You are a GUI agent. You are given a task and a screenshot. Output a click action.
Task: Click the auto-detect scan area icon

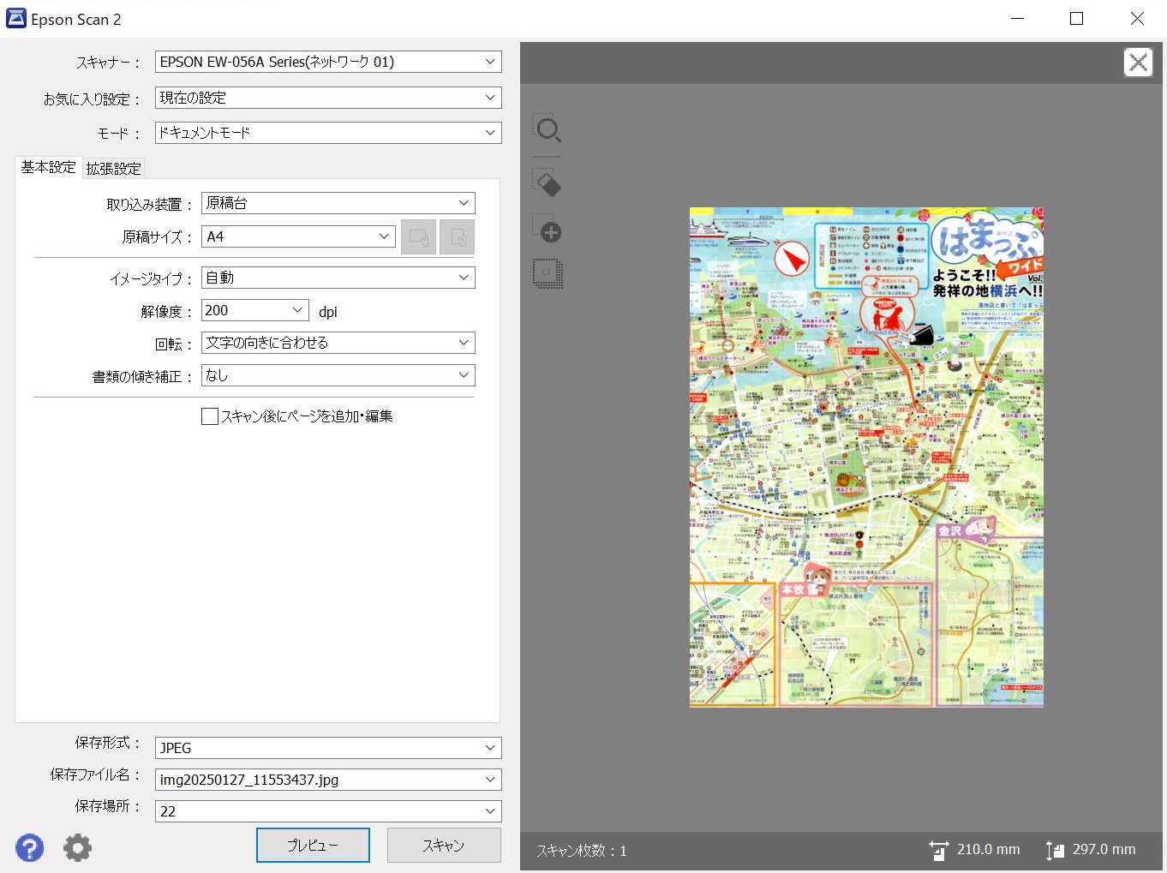548,274
